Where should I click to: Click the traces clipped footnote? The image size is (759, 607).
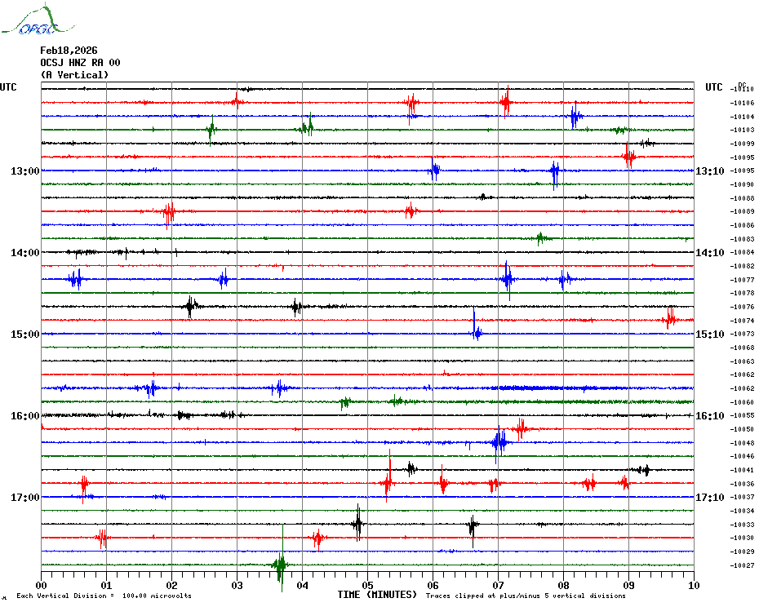[x=526, y=596]
